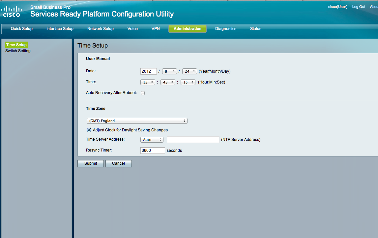The height and width of the screenshot is (238, 378).
Task: Open the (GMT) England time zone dropdown
Action: coord(137,121)
